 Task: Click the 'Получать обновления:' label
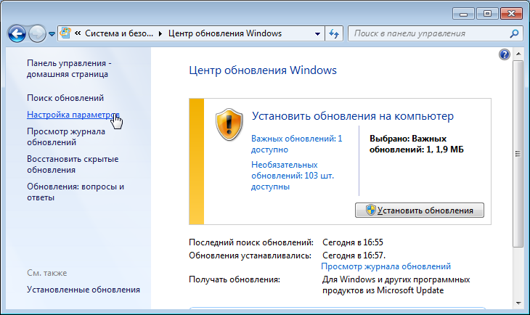[235, 279]
